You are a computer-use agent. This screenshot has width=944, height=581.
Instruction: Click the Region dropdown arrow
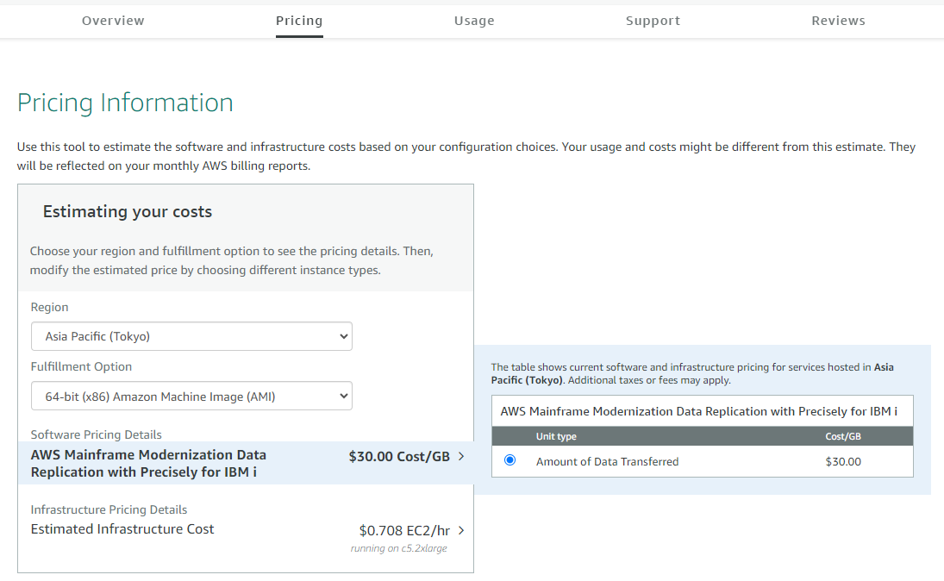[342, 336]
